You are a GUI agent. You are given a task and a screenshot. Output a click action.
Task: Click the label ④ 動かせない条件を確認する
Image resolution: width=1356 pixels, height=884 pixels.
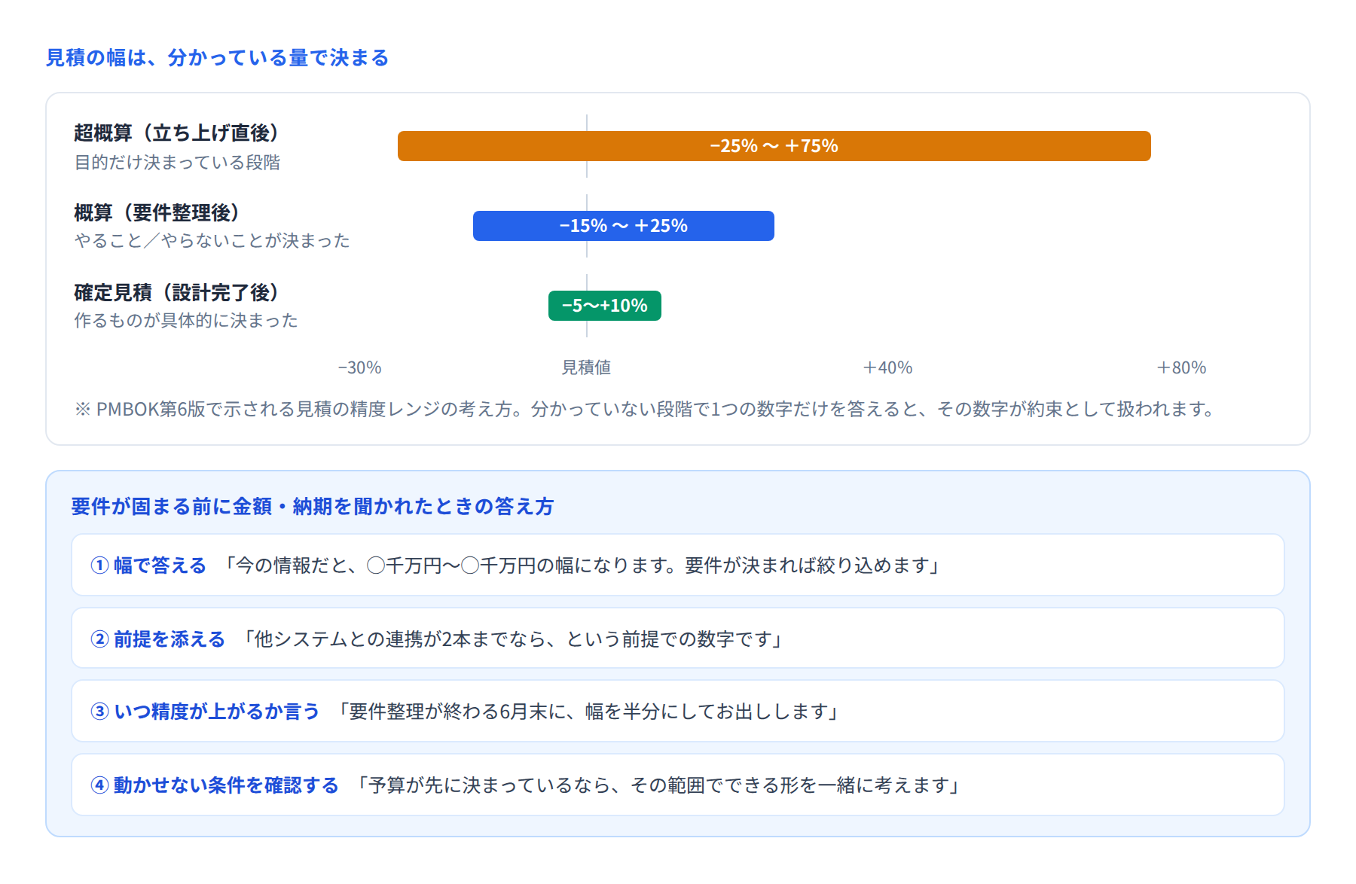[215, 785]
